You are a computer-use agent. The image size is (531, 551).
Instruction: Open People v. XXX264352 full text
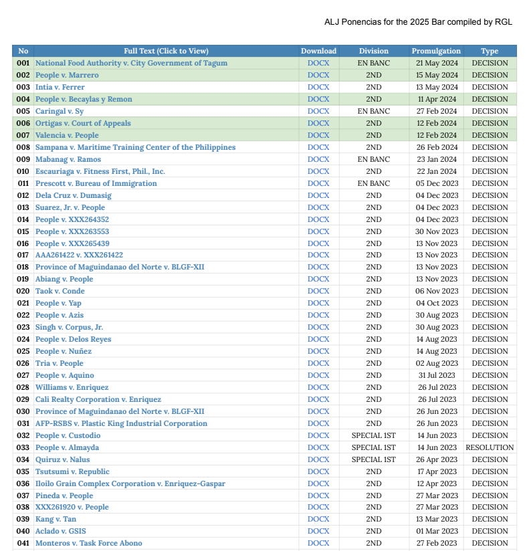coord(72,219)
